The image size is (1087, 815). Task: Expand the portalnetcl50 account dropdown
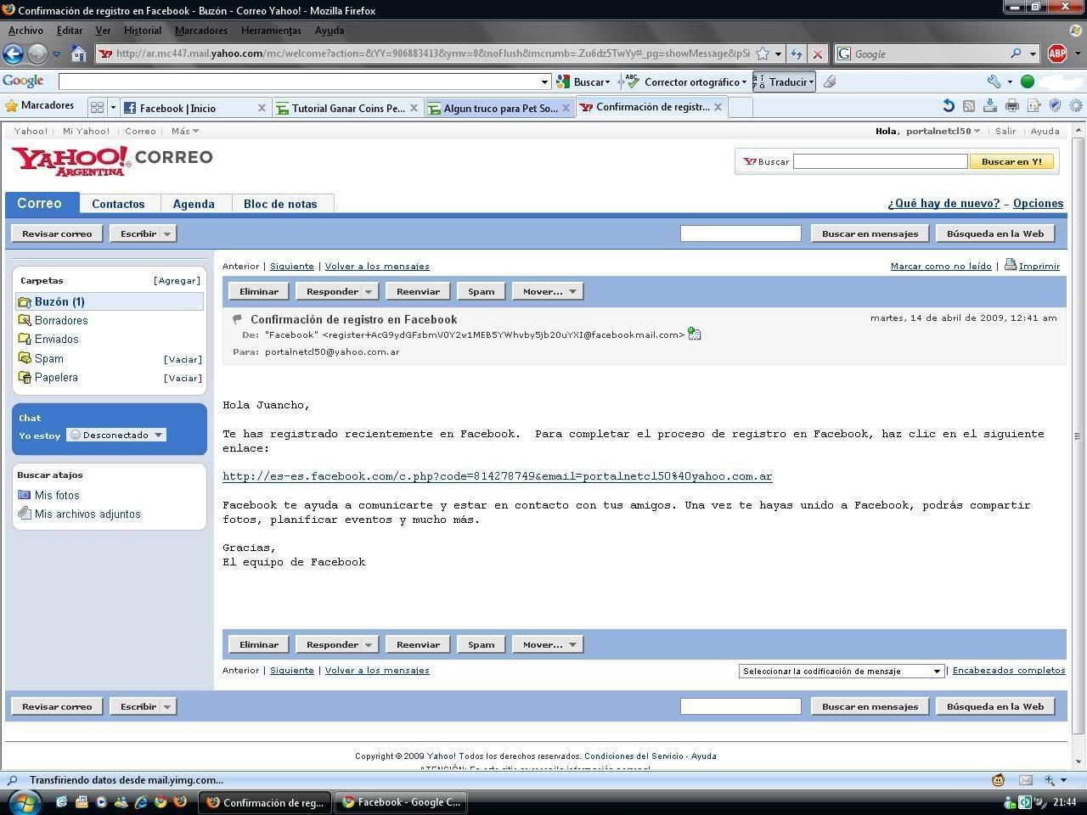click(x=943, y=131)
